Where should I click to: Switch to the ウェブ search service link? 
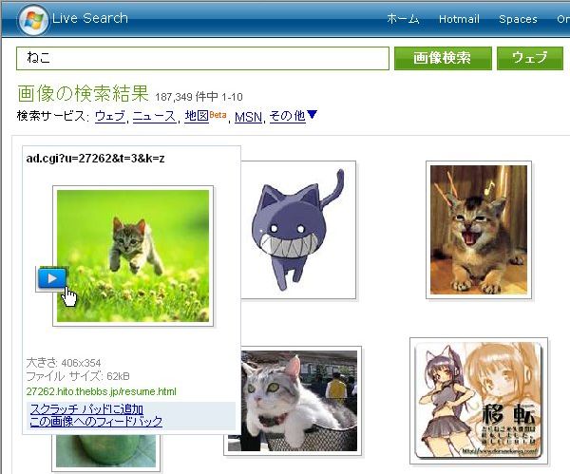110,116
